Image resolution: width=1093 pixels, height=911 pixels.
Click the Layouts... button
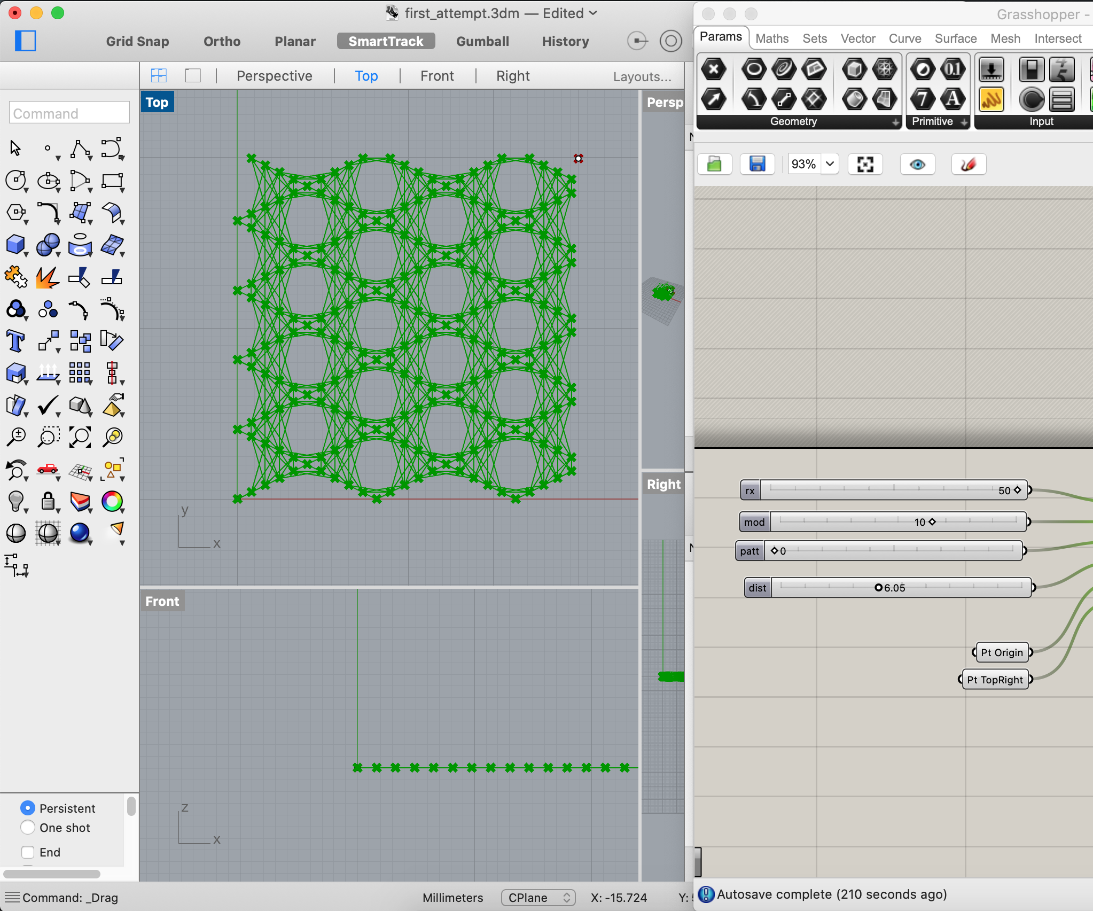(642, 76)
